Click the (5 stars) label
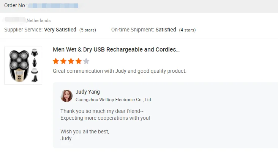 [x=87, y=30]
